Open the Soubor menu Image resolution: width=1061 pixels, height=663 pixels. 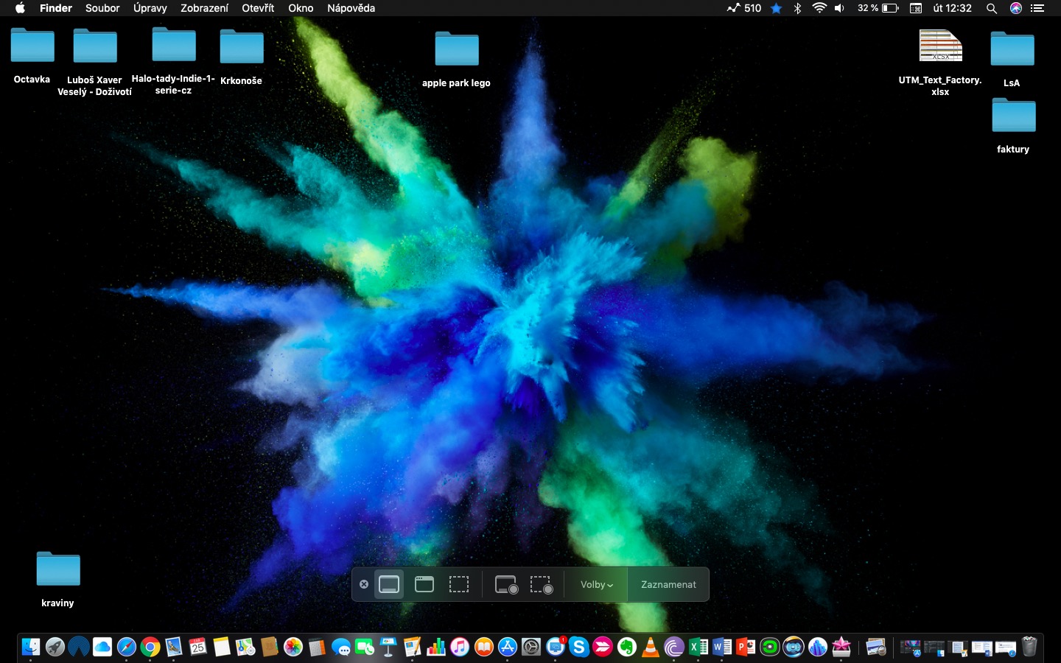[x=102, y=8]
